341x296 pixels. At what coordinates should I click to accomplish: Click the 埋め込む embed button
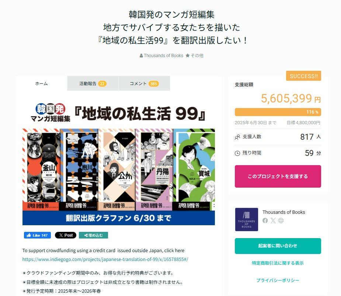[93, 235]
